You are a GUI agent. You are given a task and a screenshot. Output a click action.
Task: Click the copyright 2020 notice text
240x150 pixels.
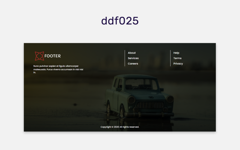(x=119, y=127)
